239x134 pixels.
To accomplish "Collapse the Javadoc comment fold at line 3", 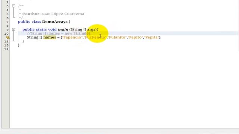I will pos(13,6).
